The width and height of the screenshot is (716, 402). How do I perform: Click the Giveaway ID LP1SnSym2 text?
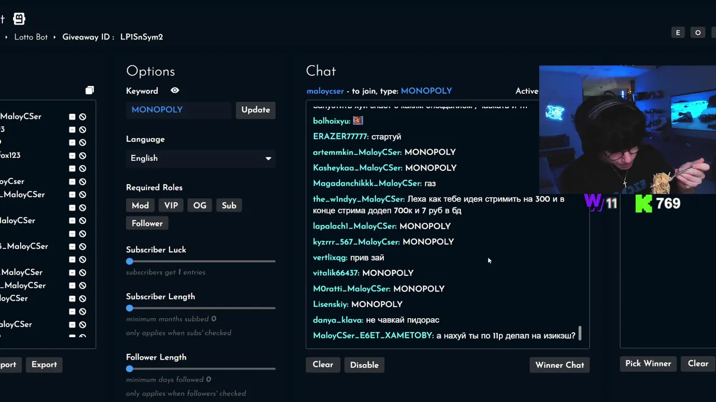coord(112,37)
